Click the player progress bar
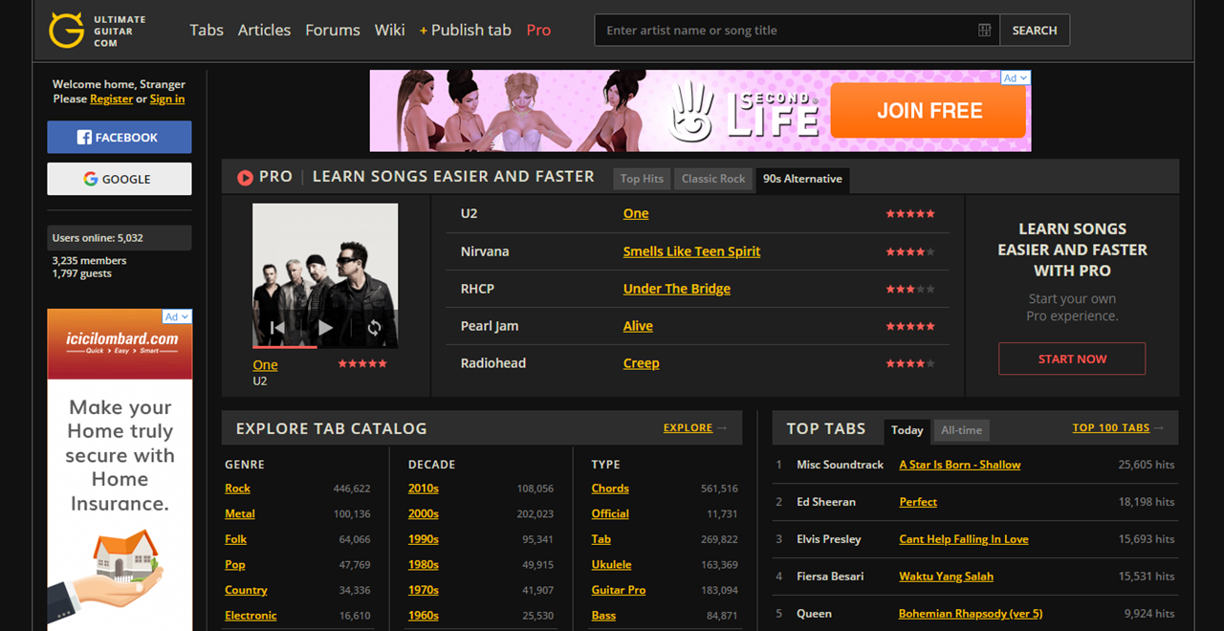 pyautogui.click(x=325, y=347)
